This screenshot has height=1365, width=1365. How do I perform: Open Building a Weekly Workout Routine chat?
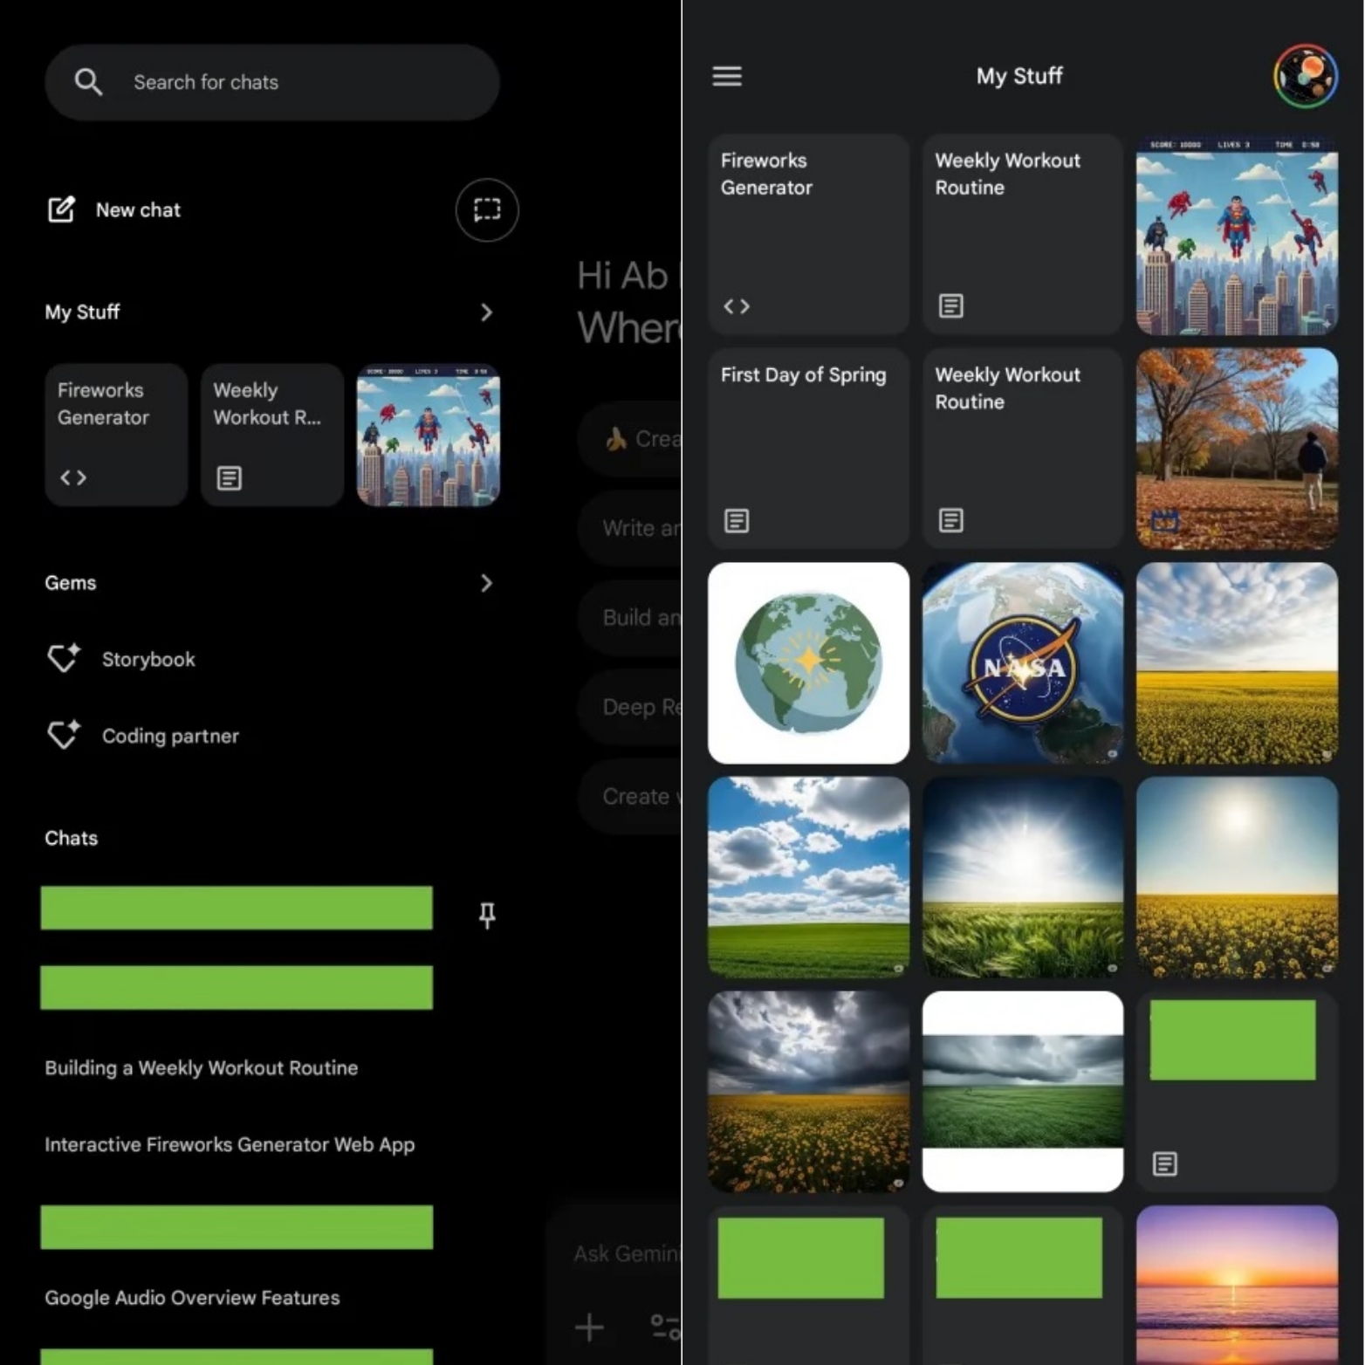[x=202, y=1067]
